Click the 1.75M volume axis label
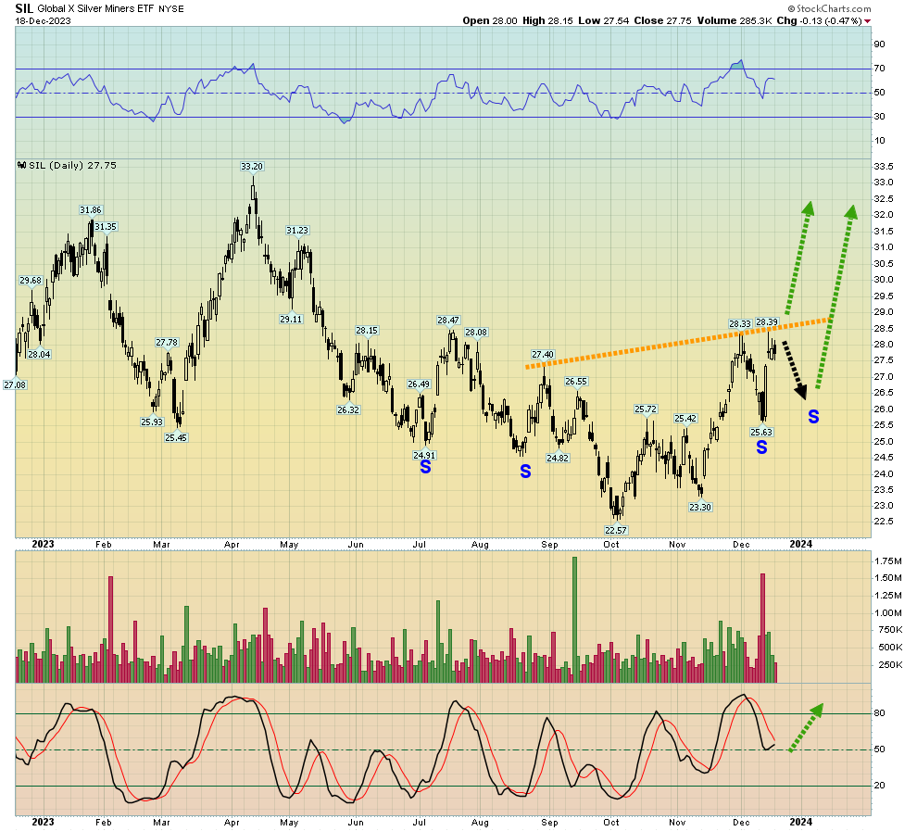 [887, 561]
